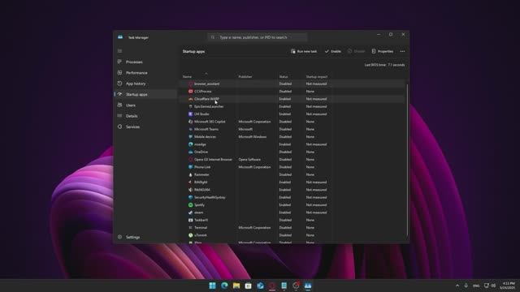This screenshot has height=292, width=520.
Task: Select the uTorrent icon in list
Action: click(x=190, y=235)
